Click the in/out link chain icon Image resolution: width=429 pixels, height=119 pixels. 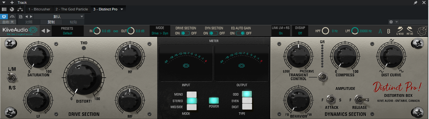point(116,31)
